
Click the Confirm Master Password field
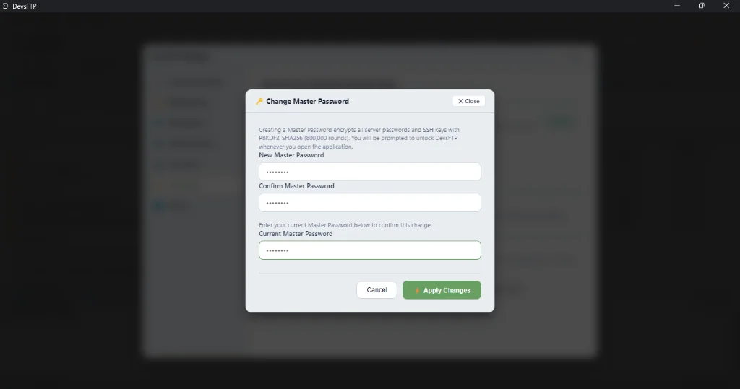[x=369, y=203]
